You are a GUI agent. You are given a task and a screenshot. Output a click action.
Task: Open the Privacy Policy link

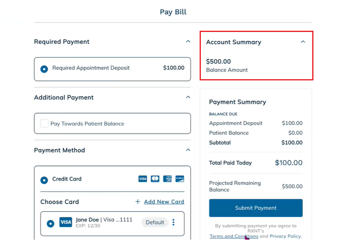point(285,236)
